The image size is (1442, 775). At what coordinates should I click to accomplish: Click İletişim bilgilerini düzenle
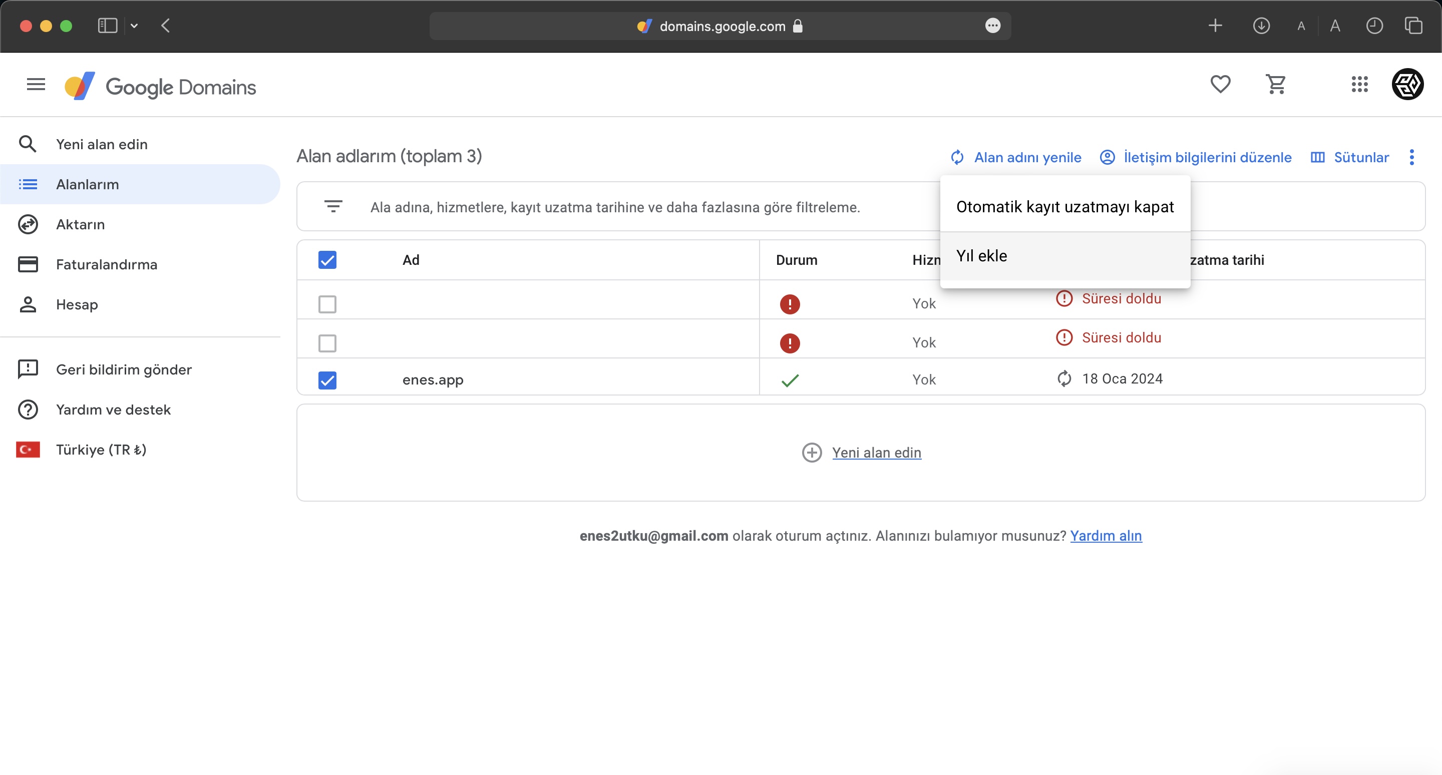point(1196,157)
